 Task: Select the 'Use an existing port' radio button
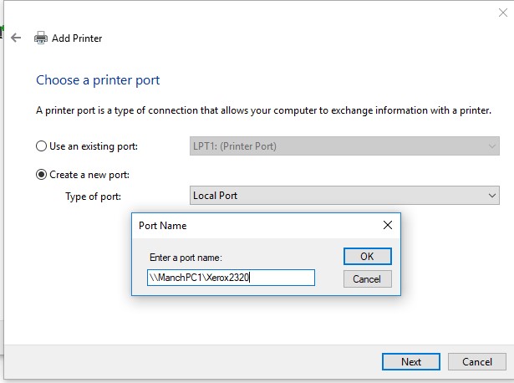point(42,146)
